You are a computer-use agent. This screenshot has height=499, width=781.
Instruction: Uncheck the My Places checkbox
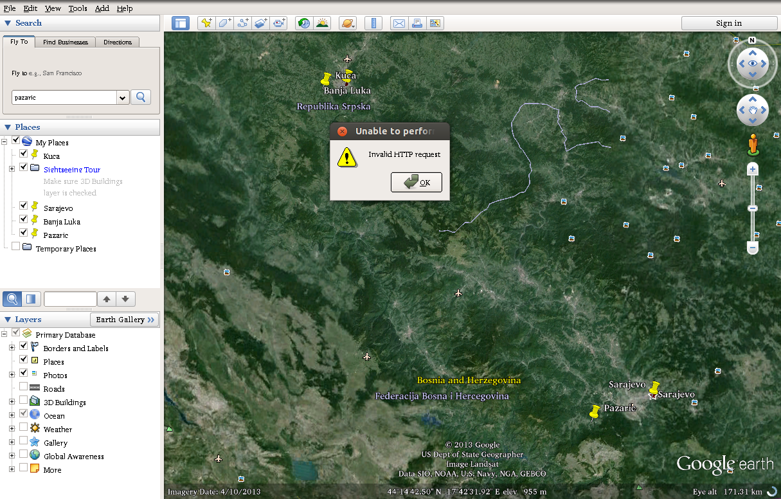[16, 141]
